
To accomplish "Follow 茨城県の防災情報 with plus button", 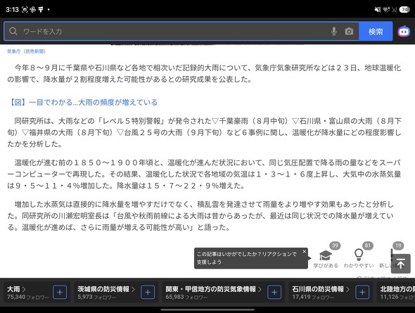I will [148, 293].
